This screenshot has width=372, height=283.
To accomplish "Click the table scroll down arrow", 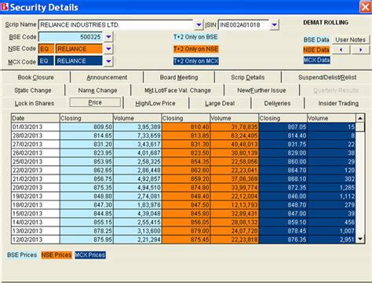I will click(x=360, y=239).
